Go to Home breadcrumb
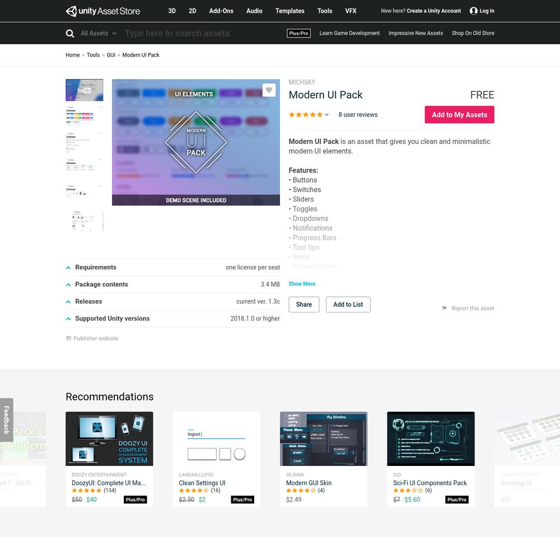Image resolution: width=560 pixels, height=560 pixels. click(72, 55)
